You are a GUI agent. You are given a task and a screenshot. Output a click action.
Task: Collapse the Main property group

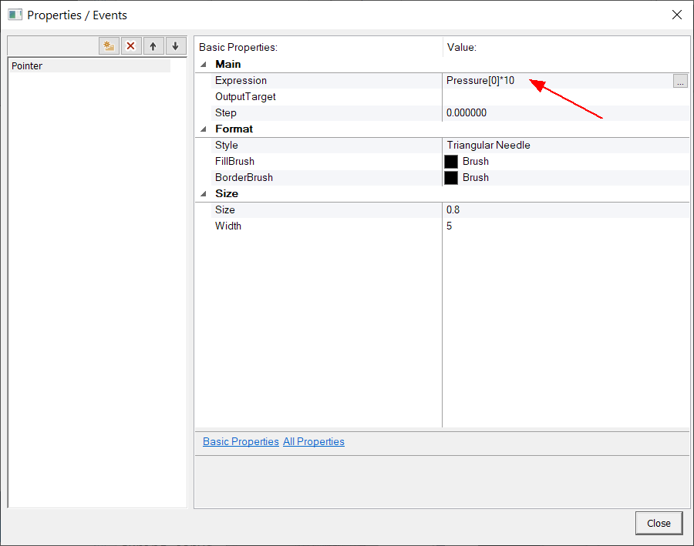pyautogui.click(x=204, y=65)
